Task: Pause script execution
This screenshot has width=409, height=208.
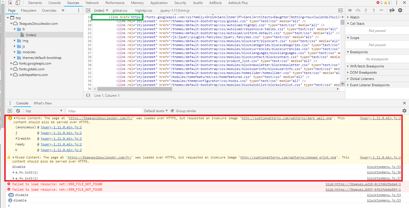Action: click(x=350, y=11)
